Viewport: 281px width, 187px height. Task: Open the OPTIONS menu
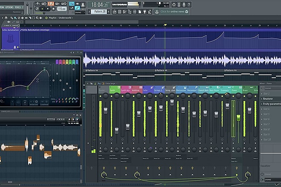pyautogui.click(x=9, y=7)
